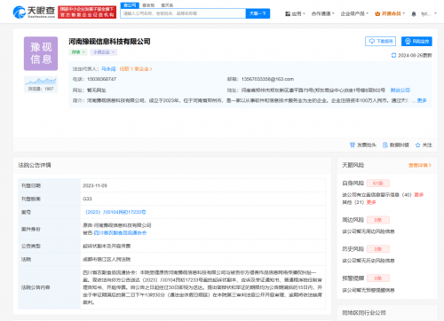
Task: Click the 同地区同行业公司 heading
Action: coord(364,313)
